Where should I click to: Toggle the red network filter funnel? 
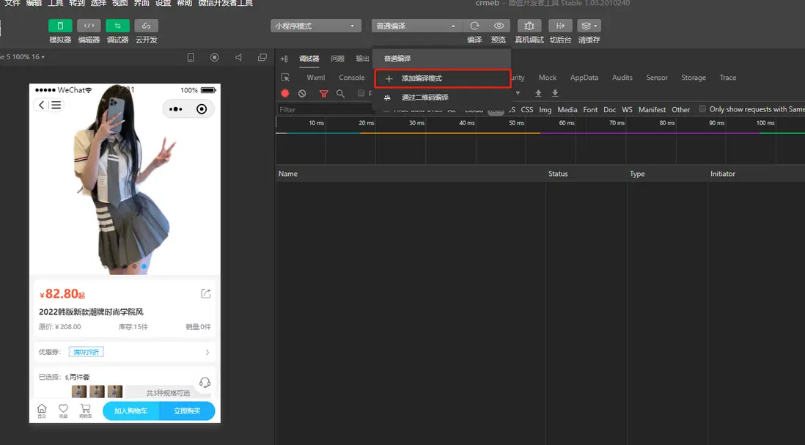coord(323,94)
